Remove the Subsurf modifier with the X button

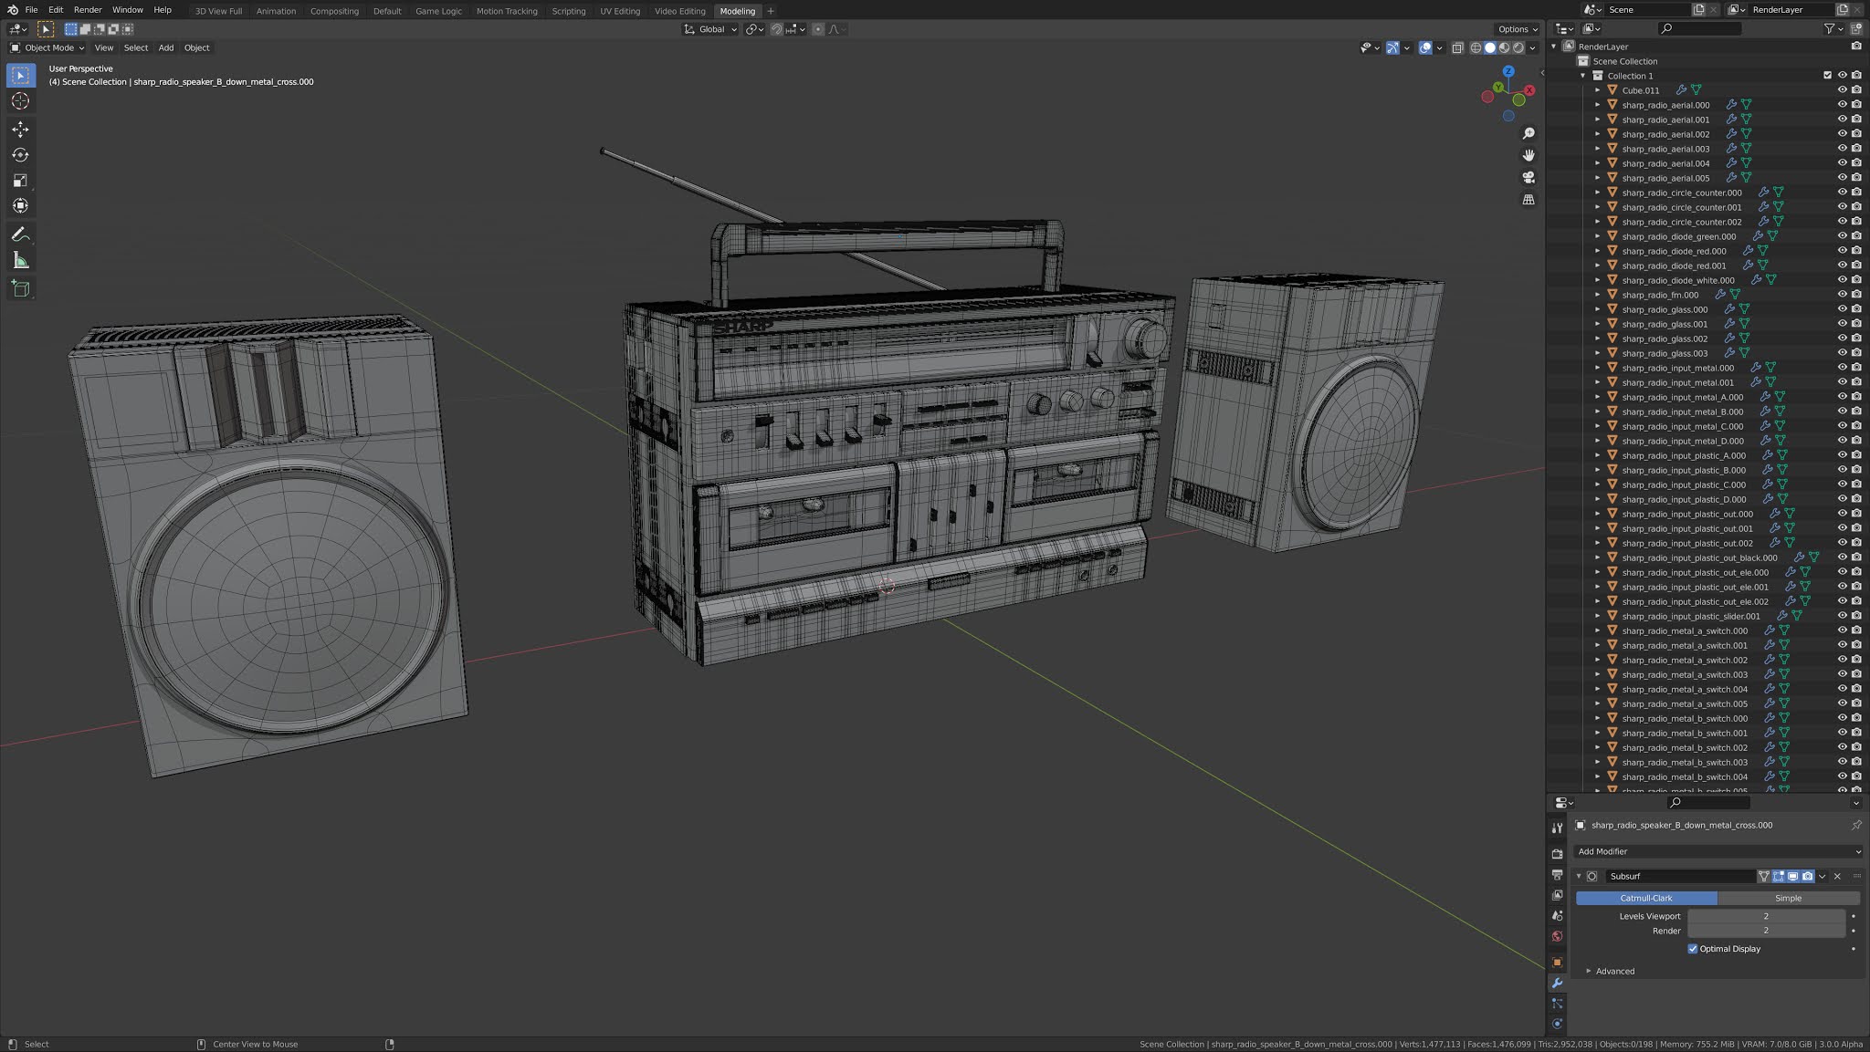click(x=1837, y=876)
